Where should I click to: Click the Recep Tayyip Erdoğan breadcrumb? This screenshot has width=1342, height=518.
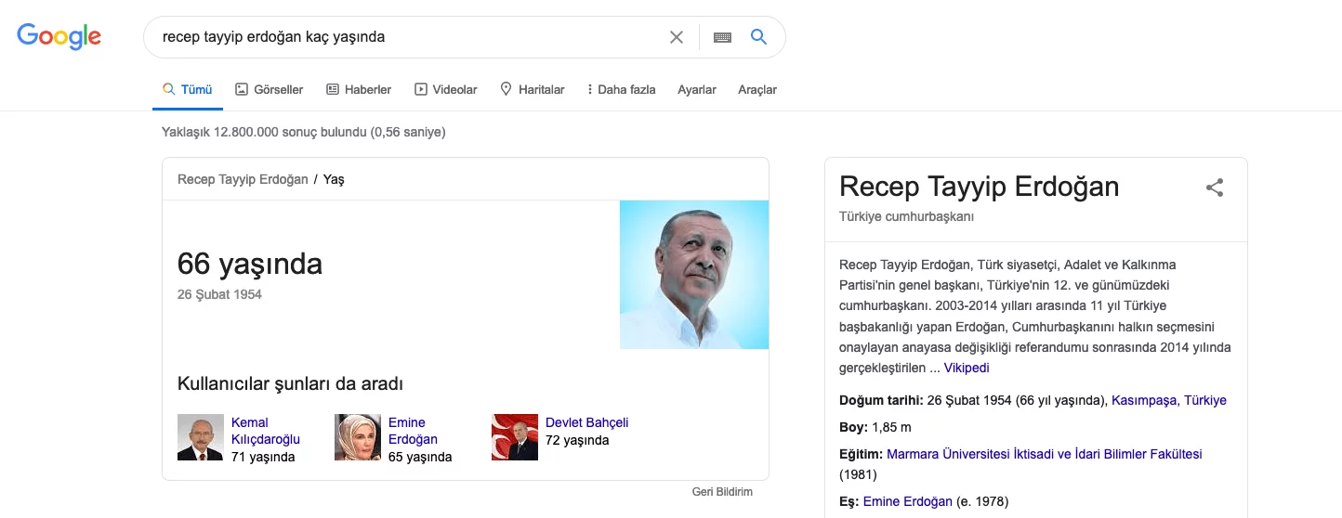(243, 179)
